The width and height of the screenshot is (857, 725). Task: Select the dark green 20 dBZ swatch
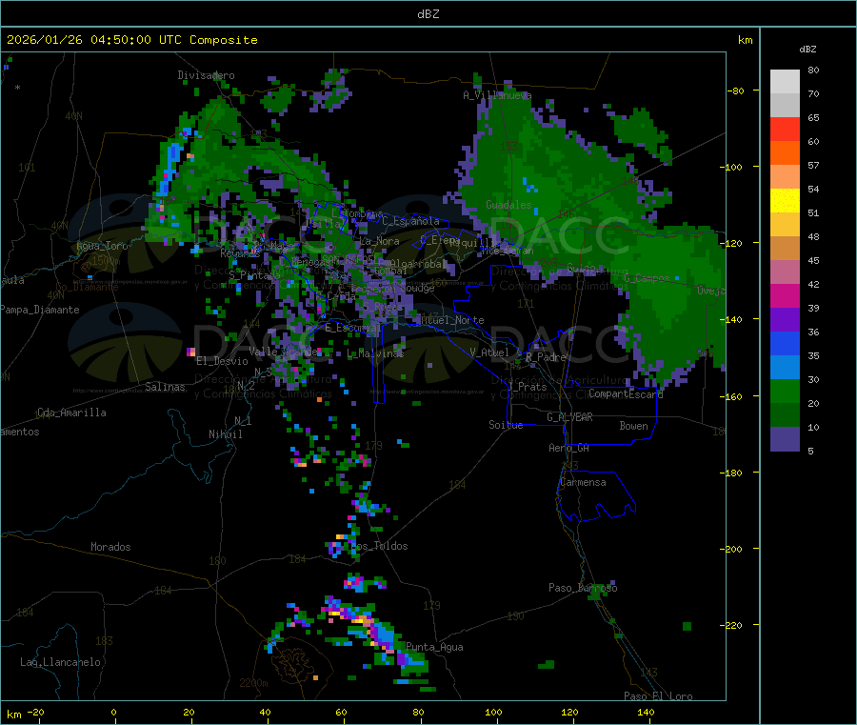(785, 415)
